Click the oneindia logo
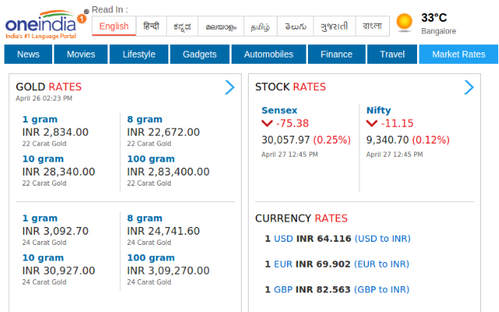 45,23
